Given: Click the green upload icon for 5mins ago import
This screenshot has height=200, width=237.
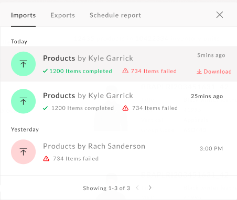Looking at the screenshot, I should [23, 64].
